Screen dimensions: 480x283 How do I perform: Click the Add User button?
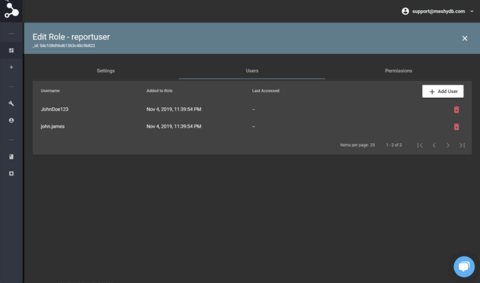click(x=442, y=91)
